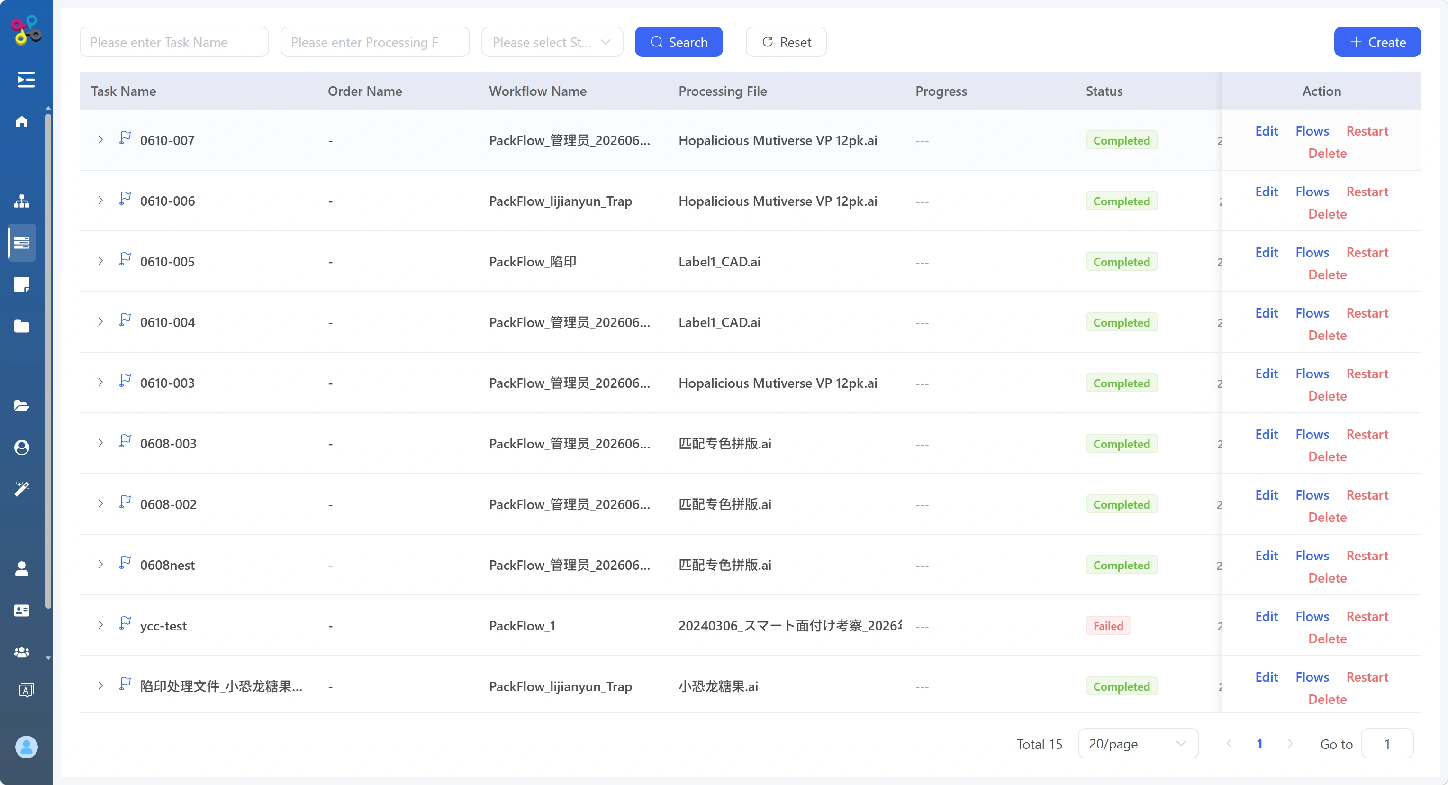Image resolution: width=1448 pixels, height=785 pixels.
Task: Select page 1 in pagination
Action: pyautogui.click(x=1260, y=743)
